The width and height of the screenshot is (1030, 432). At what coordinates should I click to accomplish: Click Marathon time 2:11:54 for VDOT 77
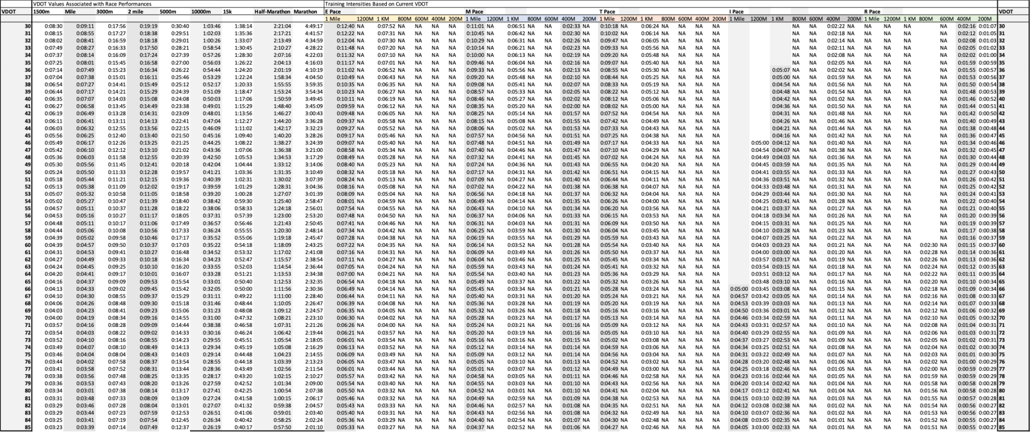point(314,369)
